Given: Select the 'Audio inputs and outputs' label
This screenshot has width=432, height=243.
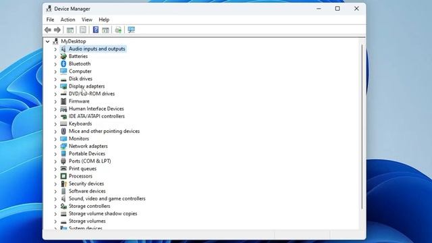Looking at the screenshot, I should 97,49.
